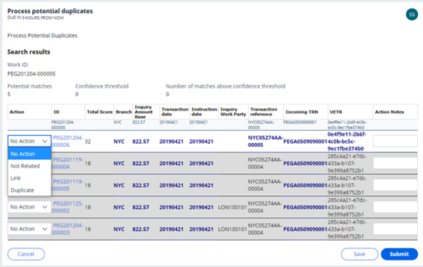Select the Duplicate option in dropdown
The width and height of the screenshot is (423, 267).
(29, 190)
